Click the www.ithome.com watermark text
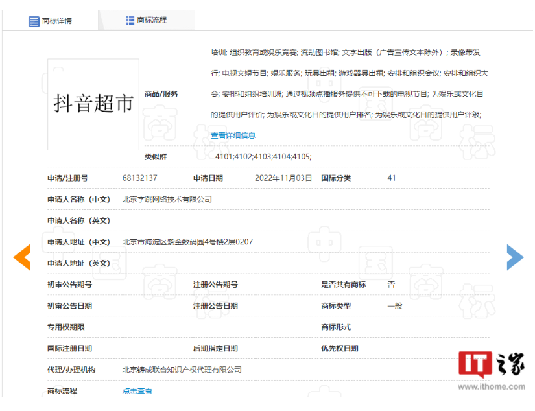Screen dimensions: 535x411 coord(492,387)
